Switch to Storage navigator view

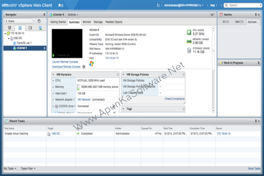point(30,28)
